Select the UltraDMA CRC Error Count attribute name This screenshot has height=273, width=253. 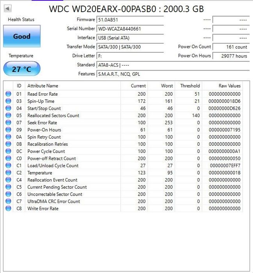54,201
